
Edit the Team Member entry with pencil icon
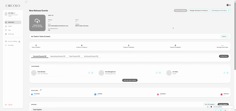[x=89, y=73]
